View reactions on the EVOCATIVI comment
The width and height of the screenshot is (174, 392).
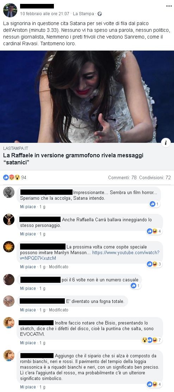point(151,340)
